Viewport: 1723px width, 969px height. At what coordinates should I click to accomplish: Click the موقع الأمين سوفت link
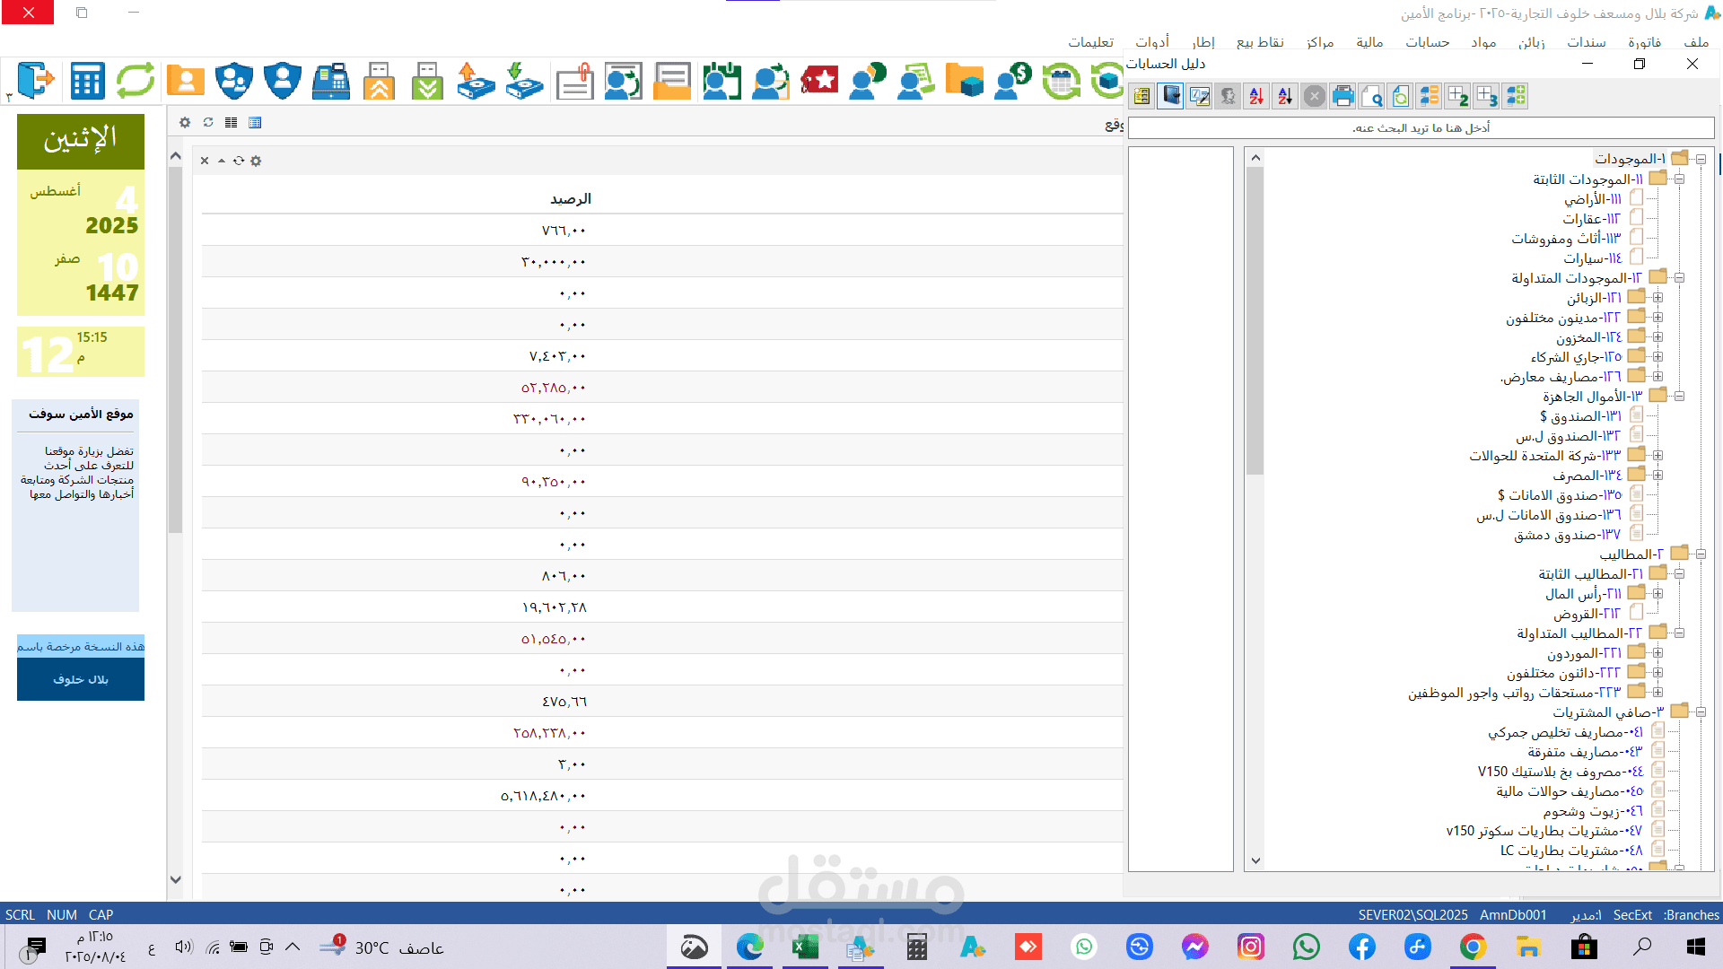coord(81,414)
